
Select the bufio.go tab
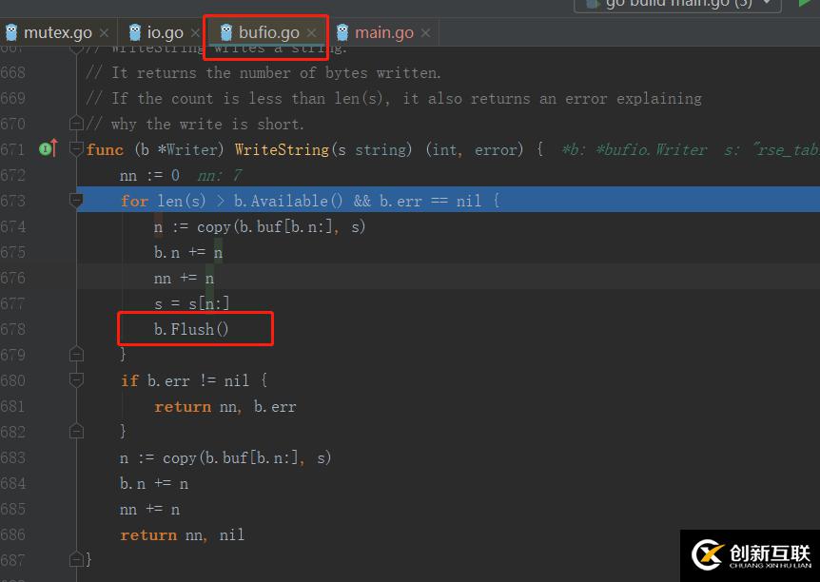pyautogui.click(x=269, y=33)
